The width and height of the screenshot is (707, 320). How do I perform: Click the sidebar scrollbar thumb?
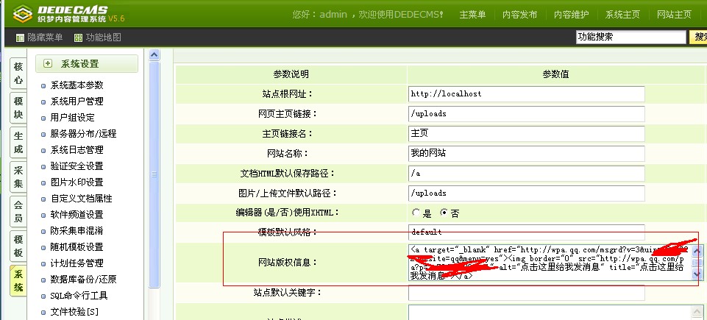click(x=154, y=174)
